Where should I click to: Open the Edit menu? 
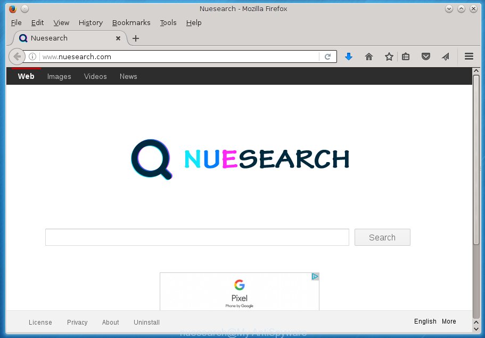click(37, 22)
